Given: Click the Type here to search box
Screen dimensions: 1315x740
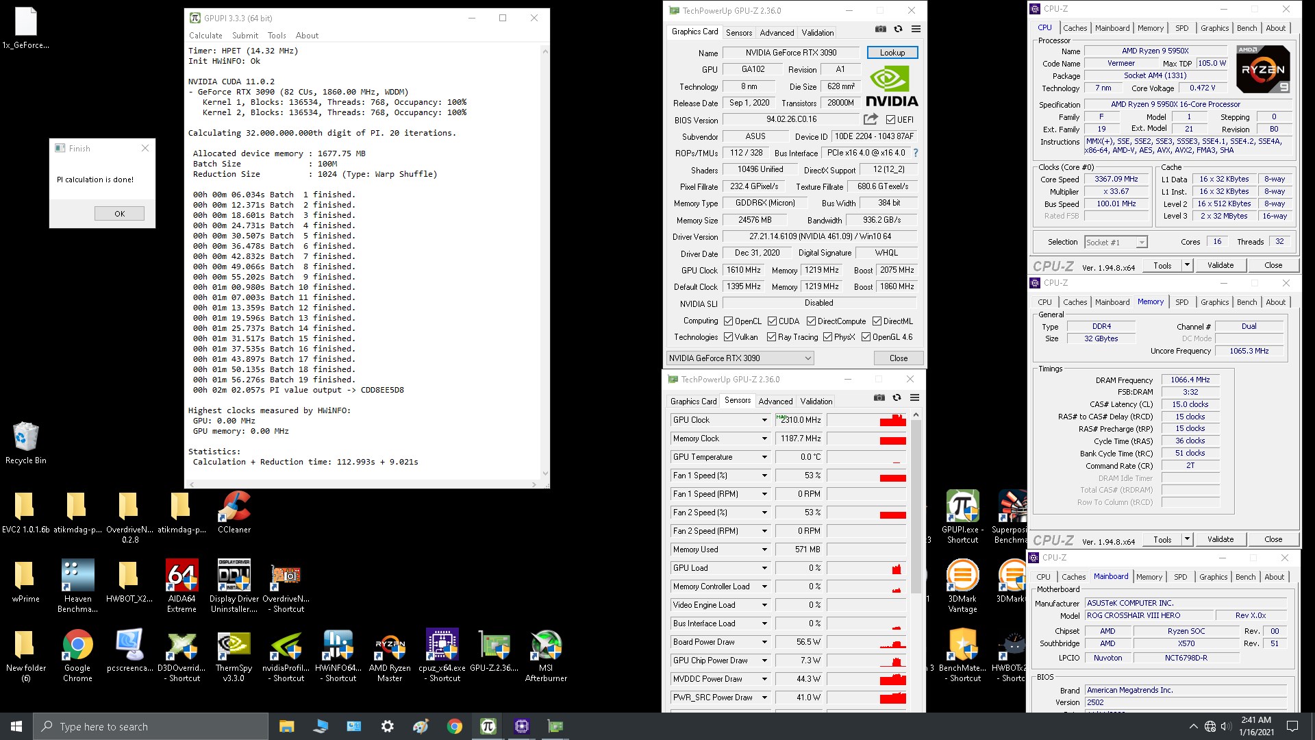Looking at the screenshot, I should click(151, 726).
